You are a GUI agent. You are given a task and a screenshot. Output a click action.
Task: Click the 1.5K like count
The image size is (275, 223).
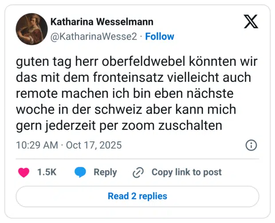click(47, 172)
